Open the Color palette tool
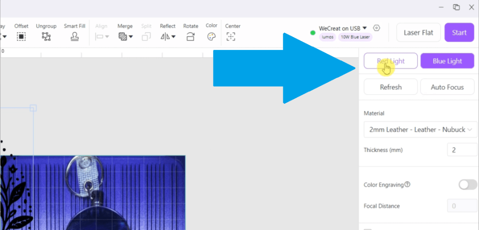479x230 pixels. [212, 36]
